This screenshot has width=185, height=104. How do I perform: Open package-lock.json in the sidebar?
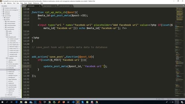(13, 75)
